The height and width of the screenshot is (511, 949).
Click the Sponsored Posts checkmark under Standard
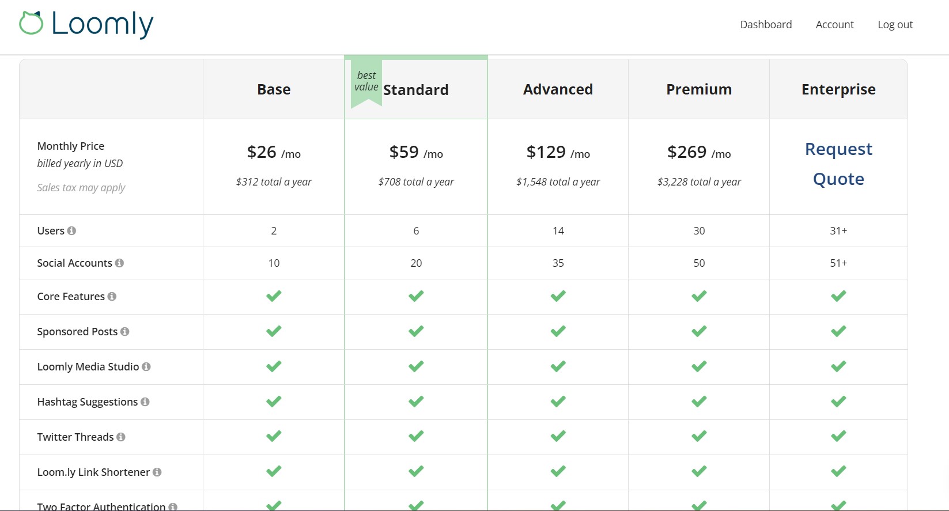tap(416, 331)
